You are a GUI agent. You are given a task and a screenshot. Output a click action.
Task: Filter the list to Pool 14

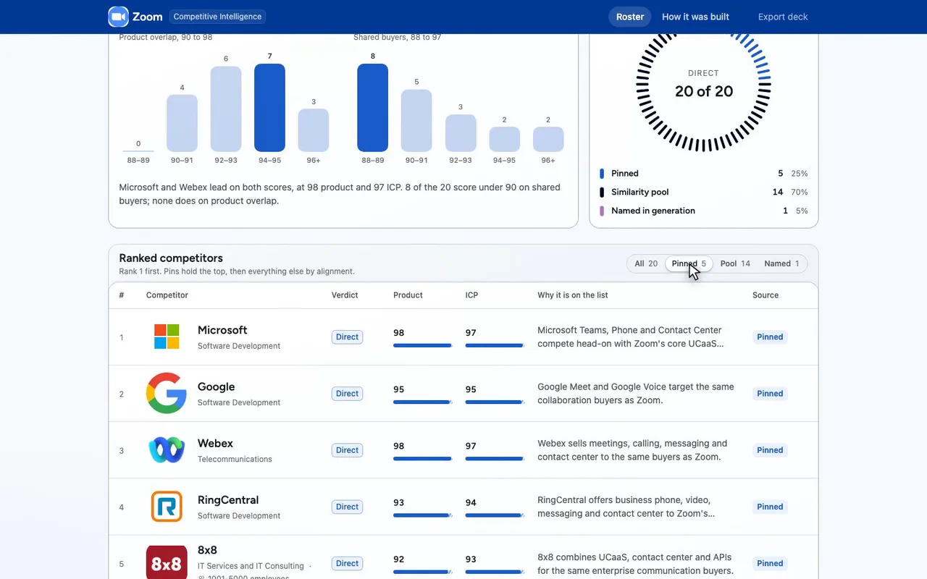pyautogui.click(x=735, y=263)
